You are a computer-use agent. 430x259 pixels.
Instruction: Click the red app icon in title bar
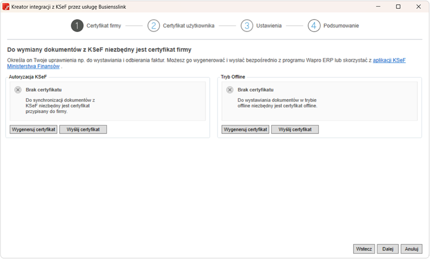coord(6,7)
